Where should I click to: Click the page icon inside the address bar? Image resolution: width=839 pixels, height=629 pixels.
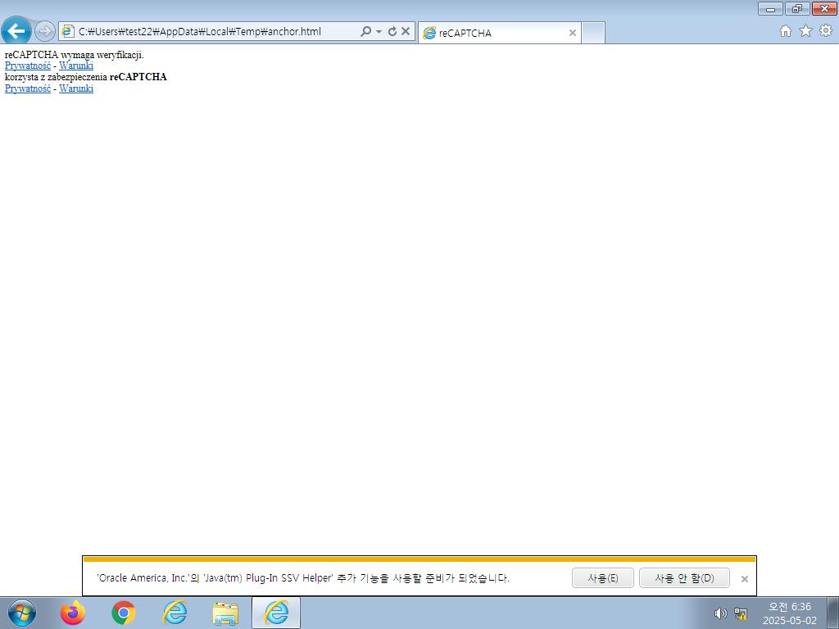point(68,31)
